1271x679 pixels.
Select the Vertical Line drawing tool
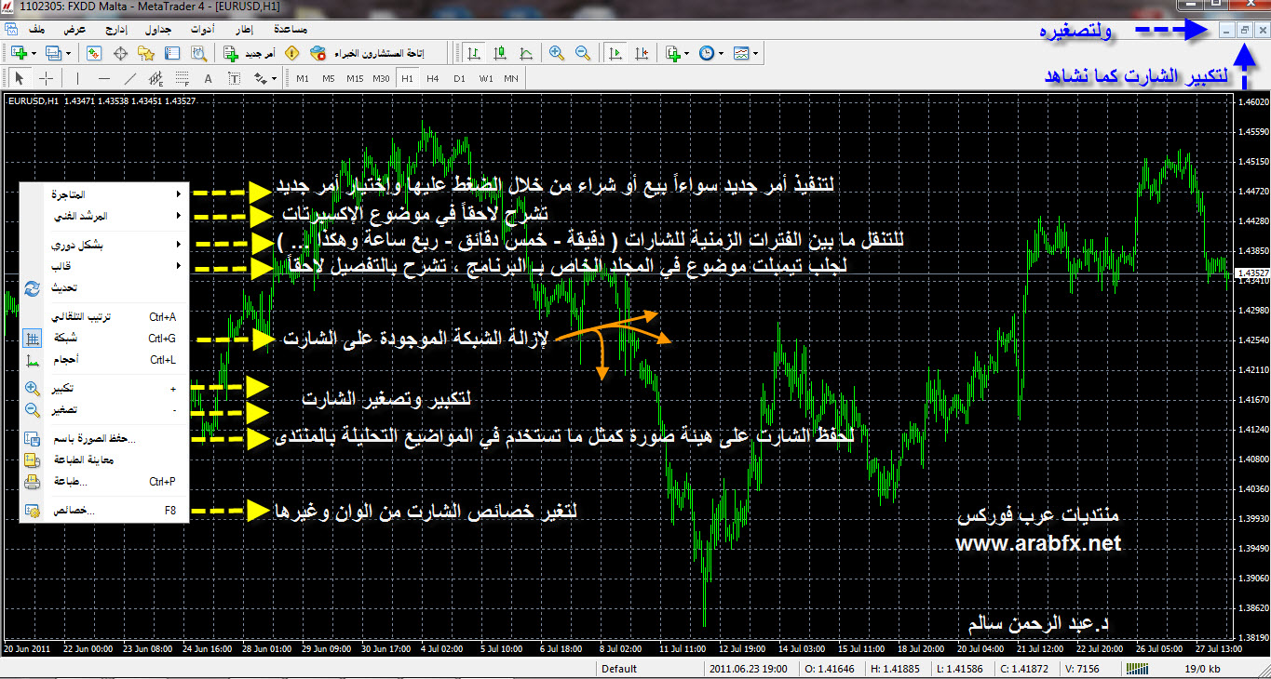(77, 78)
